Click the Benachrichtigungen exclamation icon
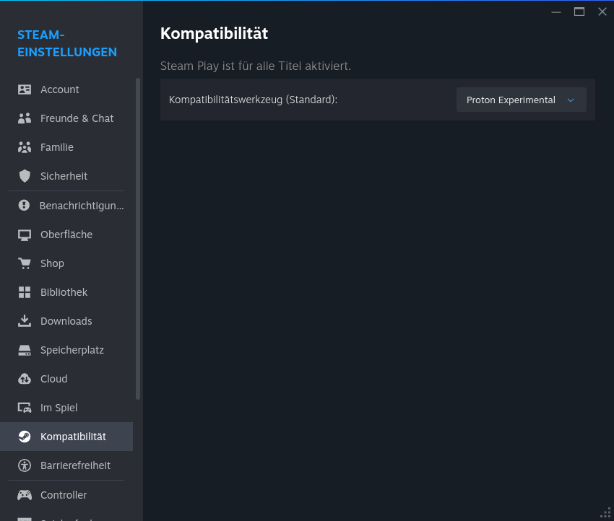 [24, 205]
